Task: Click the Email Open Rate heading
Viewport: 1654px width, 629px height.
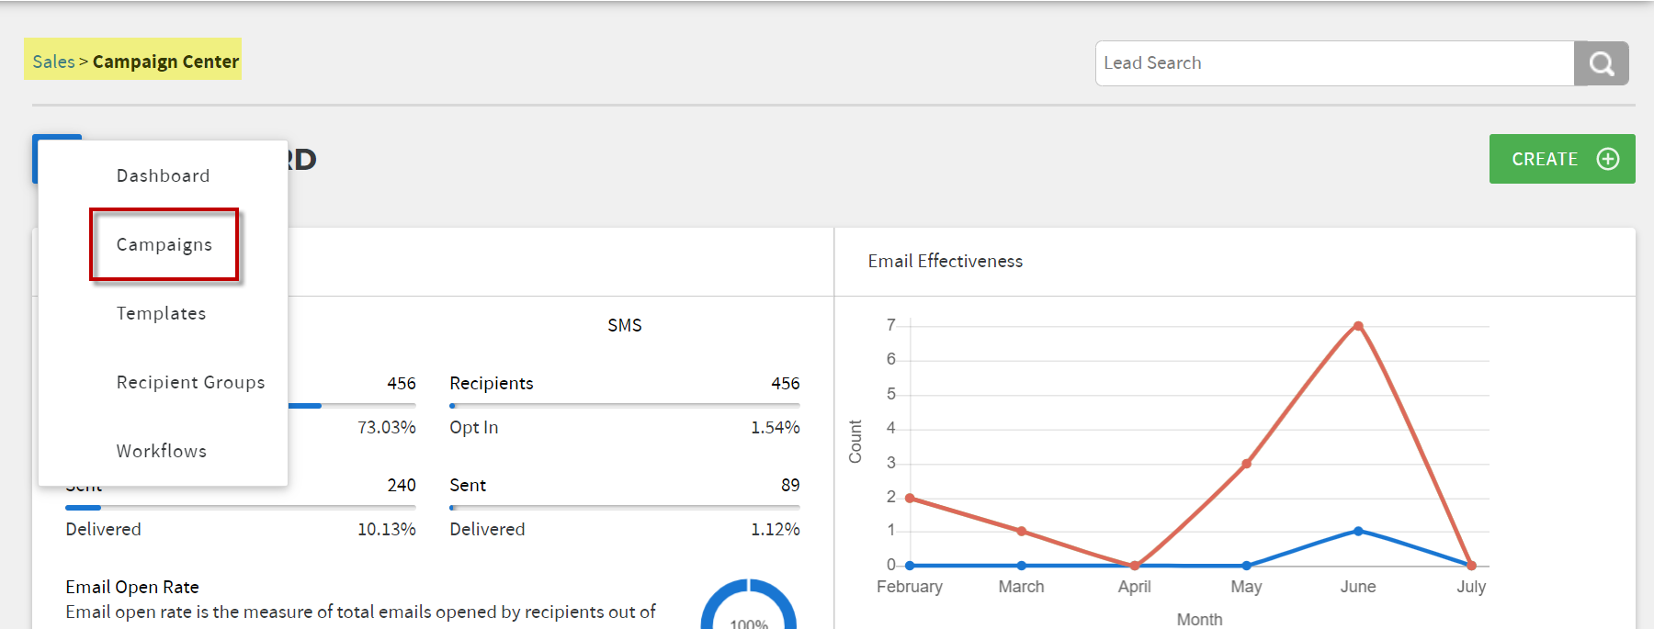Action: 132,587
